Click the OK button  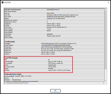click(55, 91)
